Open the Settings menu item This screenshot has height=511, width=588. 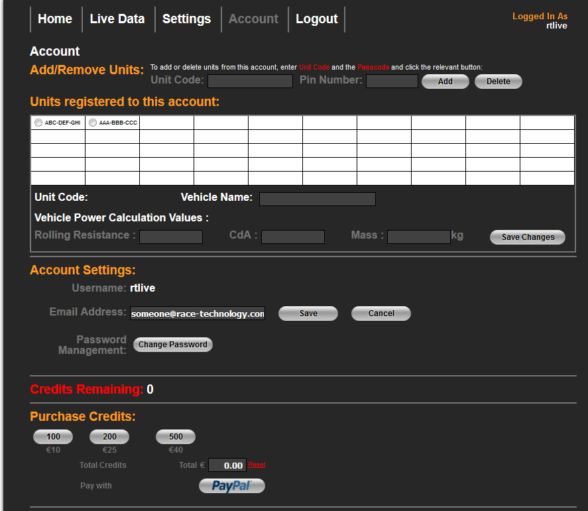coord(186,19)
